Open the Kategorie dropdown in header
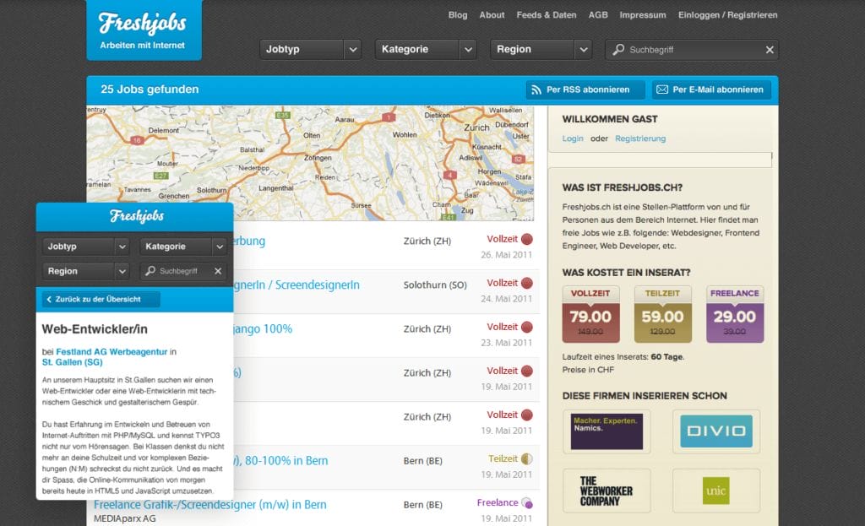The width and height of the screenshot is (865, 526). (426, 50)
